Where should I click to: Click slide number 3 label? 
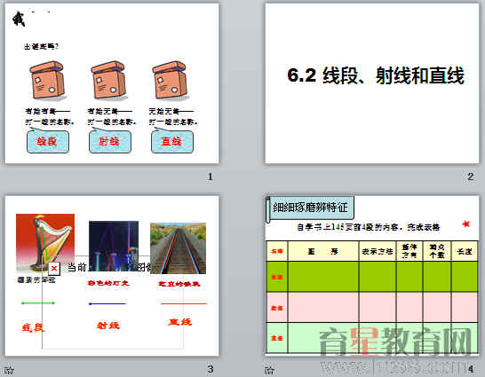pos(211,369)
